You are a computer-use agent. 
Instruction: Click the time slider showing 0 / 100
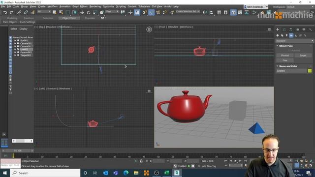coord(18,150)
